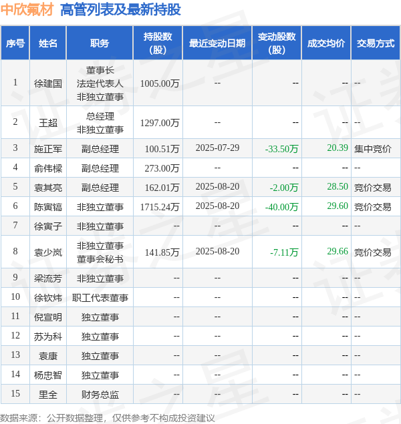The width and height of the screenshot is (401, 424).
Task: Select the name 梁流芳
Action: tap(48, 278)
